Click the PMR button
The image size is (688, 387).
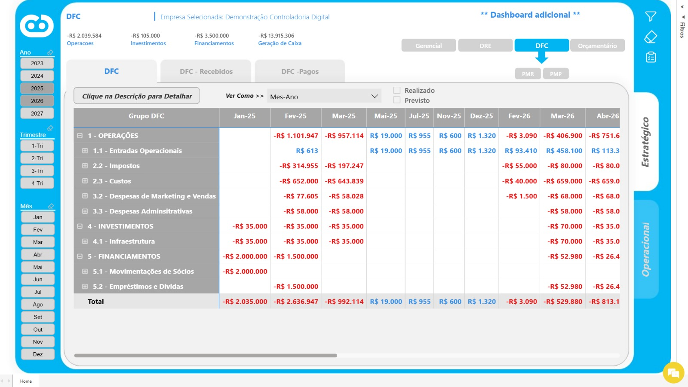pyautogui.click(x=528, y=74)
